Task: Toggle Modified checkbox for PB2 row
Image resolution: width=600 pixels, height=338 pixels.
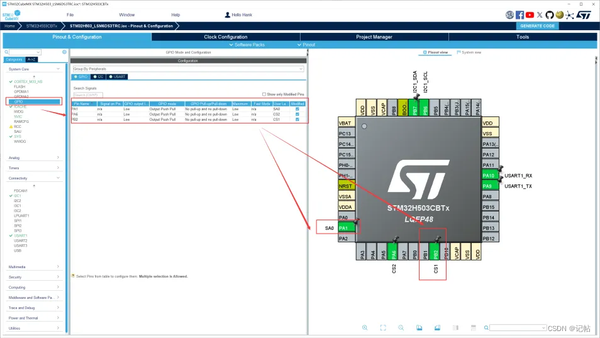Action: point(297,120)
